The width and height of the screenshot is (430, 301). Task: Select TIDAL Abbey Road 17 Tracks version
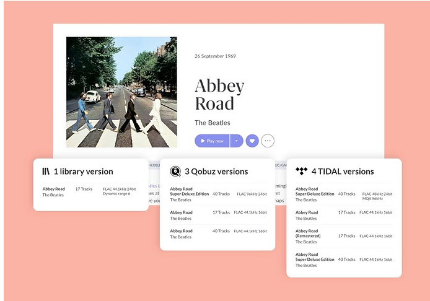[344, 215]
